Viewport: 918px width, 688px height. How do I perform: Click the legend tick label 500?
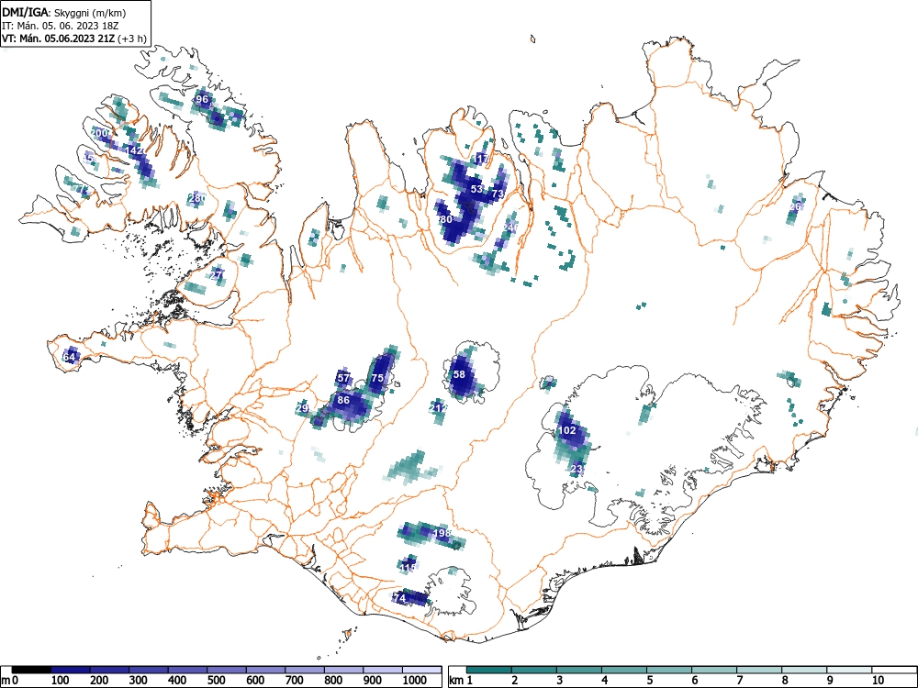coord(216,681)
